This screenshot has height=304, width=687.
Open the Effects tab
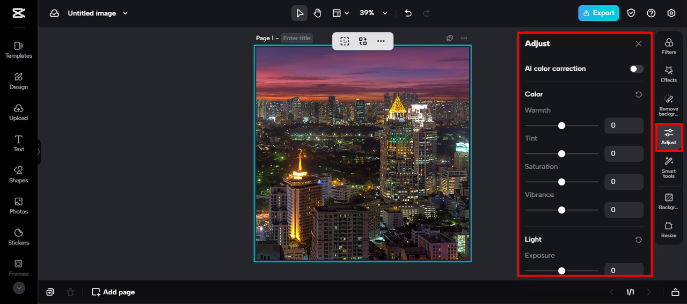pyautogui.click(x=669, y=74)
